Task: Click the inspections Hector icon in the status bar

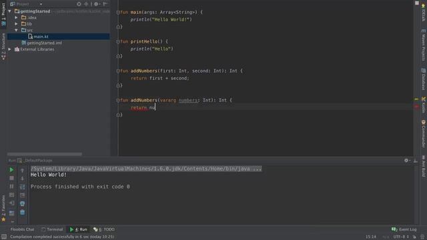Action: (422, 237)
